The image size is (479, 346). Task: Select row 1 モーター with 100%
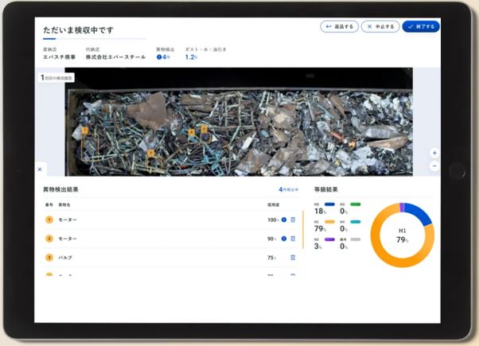[171, 220]
